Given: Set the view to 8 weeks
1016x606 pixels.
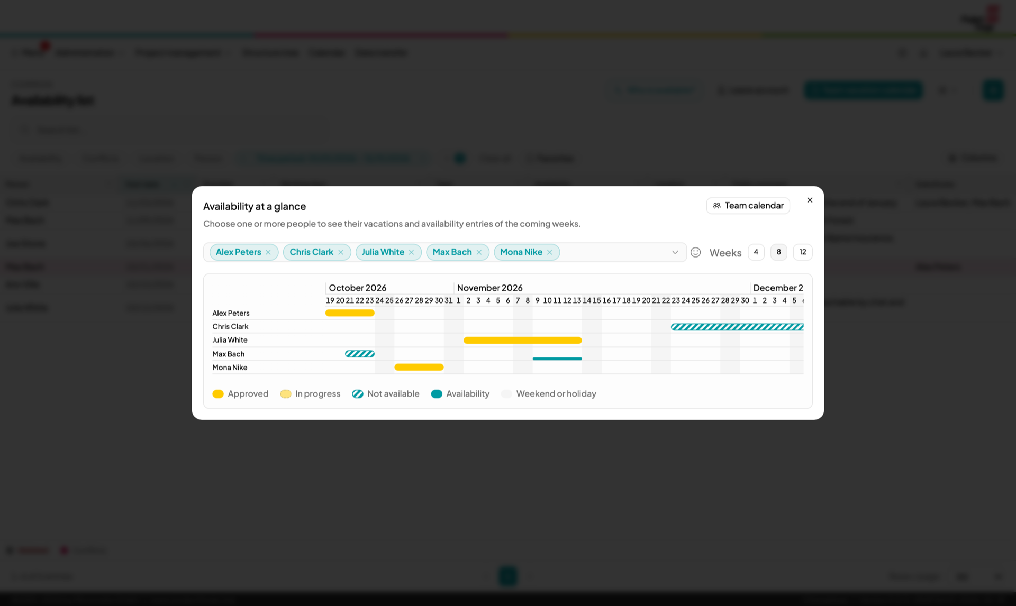Looking at the screenshot, I should tap(778, 252).
